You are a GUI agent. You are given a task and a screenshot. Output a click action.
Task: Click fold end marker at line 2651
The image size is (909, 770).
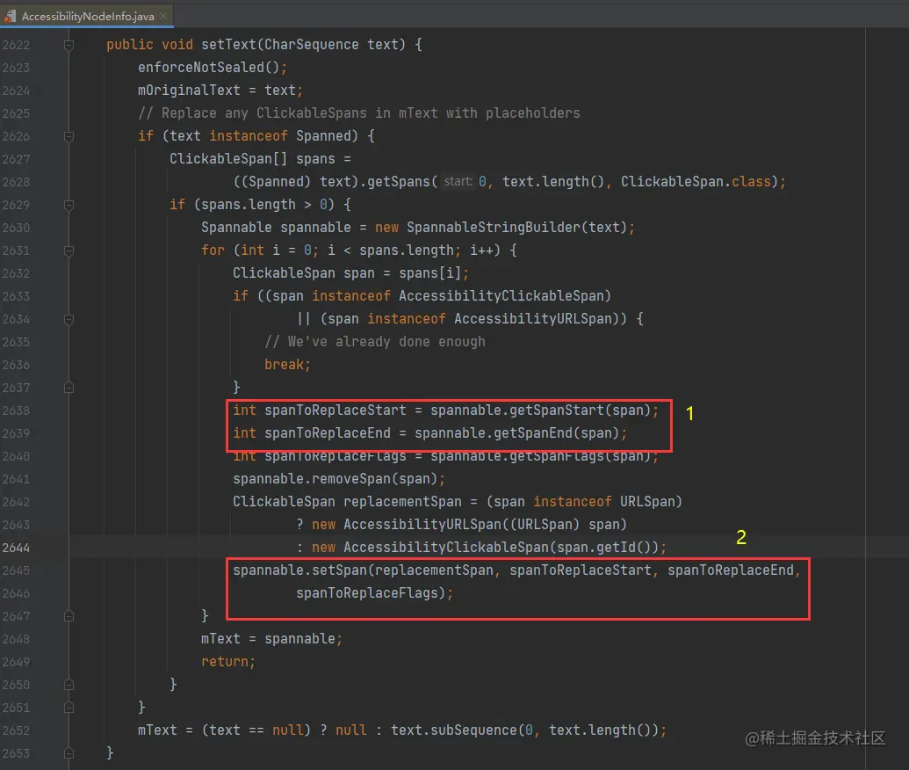[69, 708]
